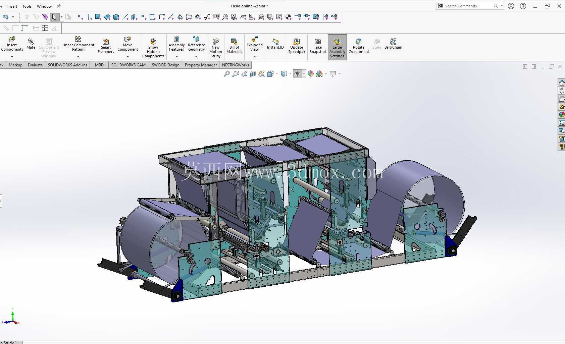Click Edit Appearance color ball icon
This screenshot has height=344, width=565.
pyautogui.click(x=311, y=74)
